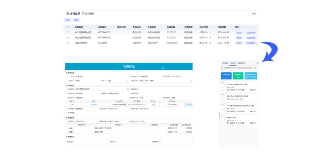Open the 卡瑞商贸 counterparty link
The width and height of the screenshot is (322, 157).
[93, 104]
